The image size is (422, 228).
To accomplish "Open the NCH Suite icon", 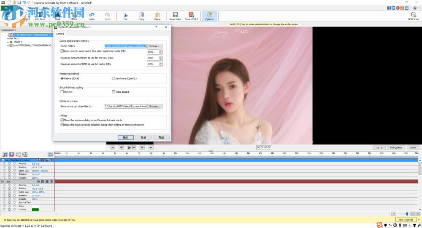I will (x=414, y=16).
